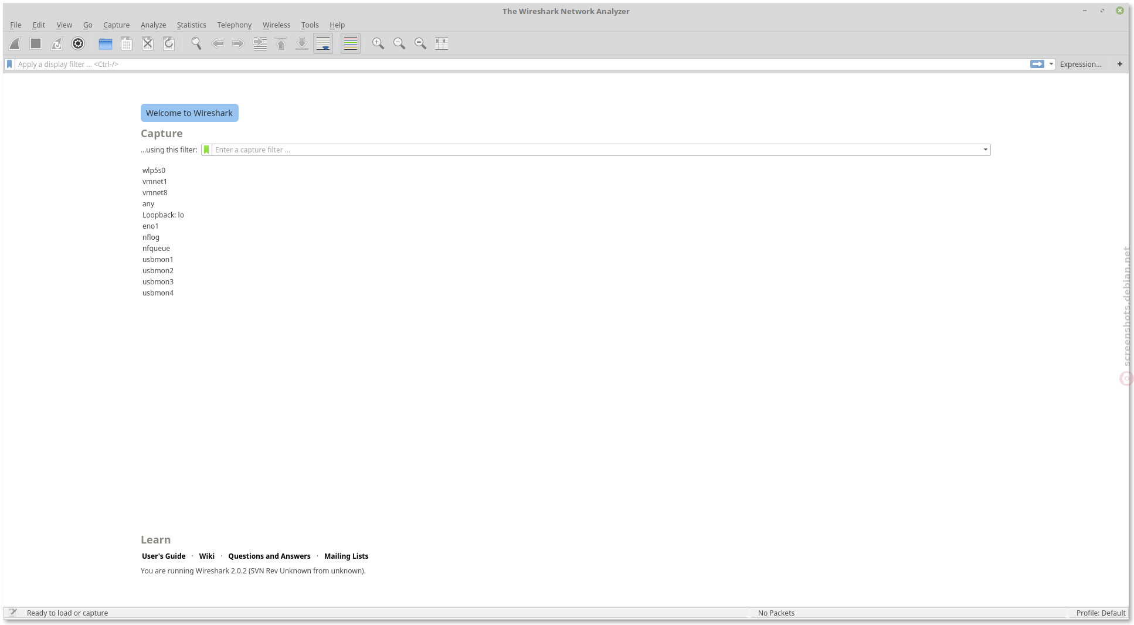The height and width of the screenshot is (625, 1134).
Task: Open the Tools menu
Action: [x=310, y=25]
